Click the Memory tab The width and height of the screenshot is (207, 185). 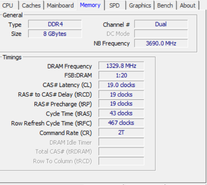(x=90, y=5)
